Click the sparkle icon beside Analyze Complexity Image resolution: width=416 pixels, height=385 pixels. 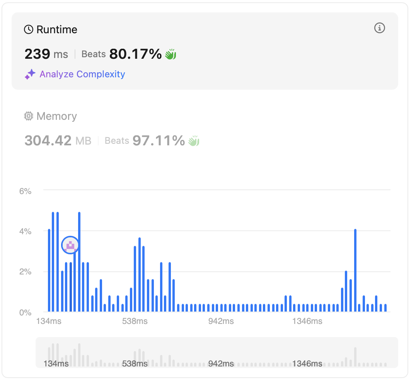30,74
